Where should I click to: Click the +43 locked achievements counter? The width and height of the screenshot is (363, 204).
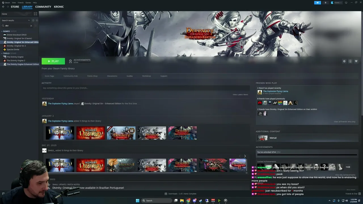coord(348,167)
